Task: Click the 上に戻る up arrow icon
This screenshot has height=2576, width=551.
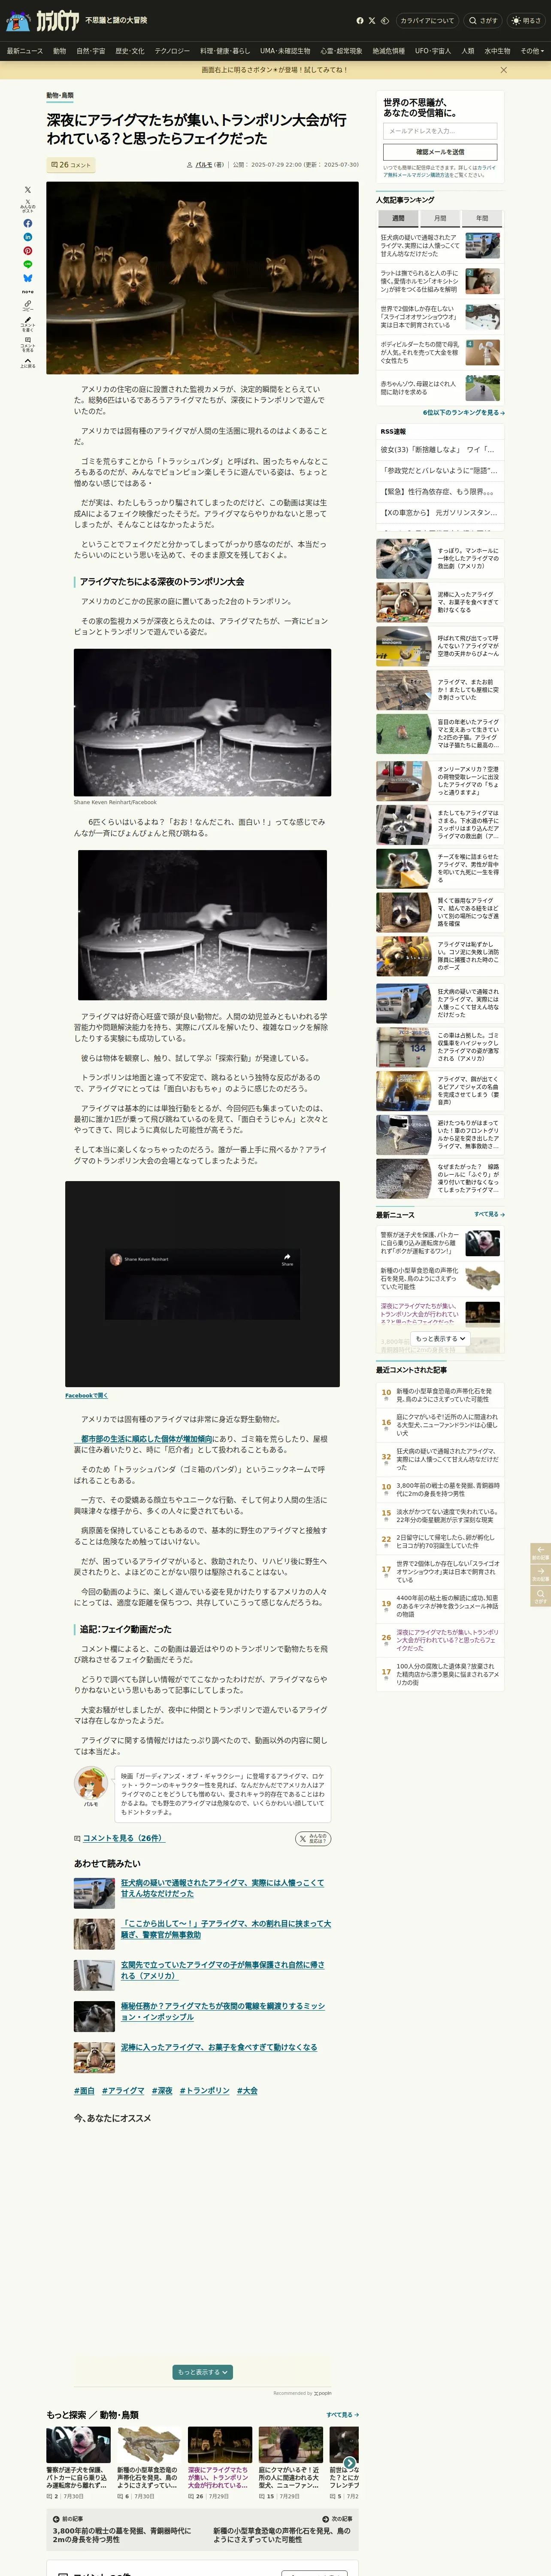Action: coord(28,363)
